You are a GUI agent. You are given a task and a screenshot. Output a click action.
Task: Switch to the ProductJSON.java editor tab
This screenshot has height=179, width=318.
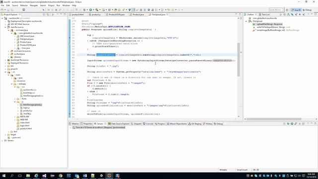tap(117, 14)
